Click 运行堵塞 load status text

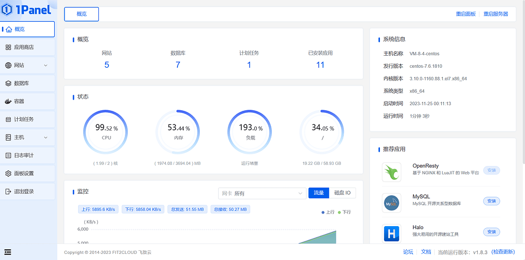pyautogui.click(x=250, y=163)
